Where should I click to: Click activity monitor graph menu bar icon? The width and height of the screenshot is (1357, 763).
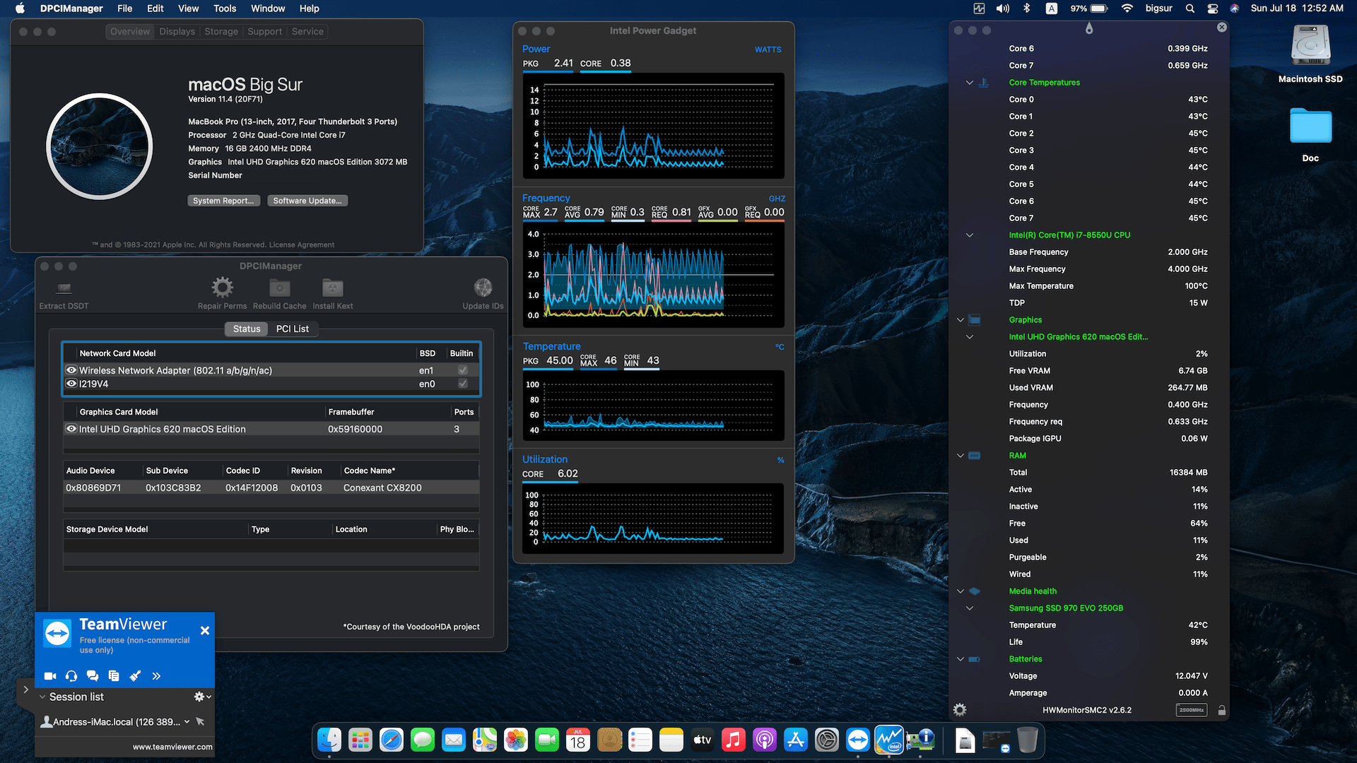tap(979, 8)
